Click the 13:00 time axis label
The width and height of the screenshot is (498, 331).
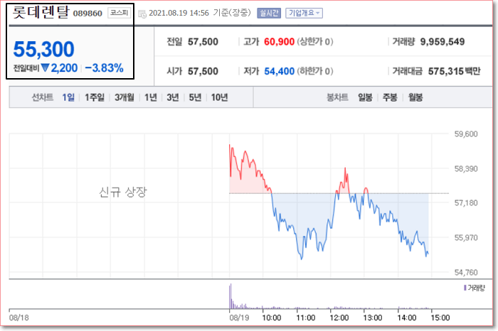point(373,318)
